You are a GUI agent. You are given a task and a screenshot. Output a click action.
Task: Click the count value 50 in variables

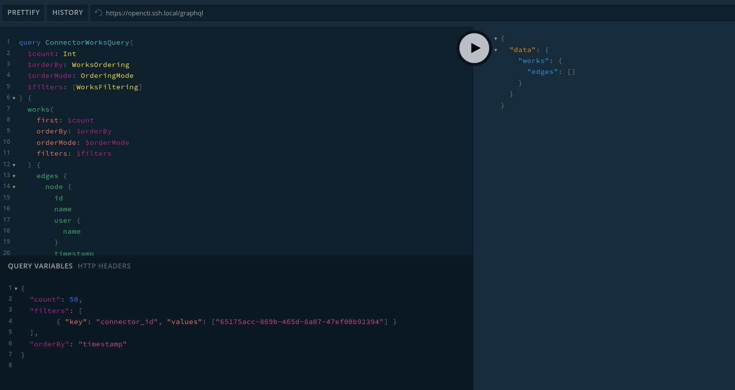tap(74, 299)
